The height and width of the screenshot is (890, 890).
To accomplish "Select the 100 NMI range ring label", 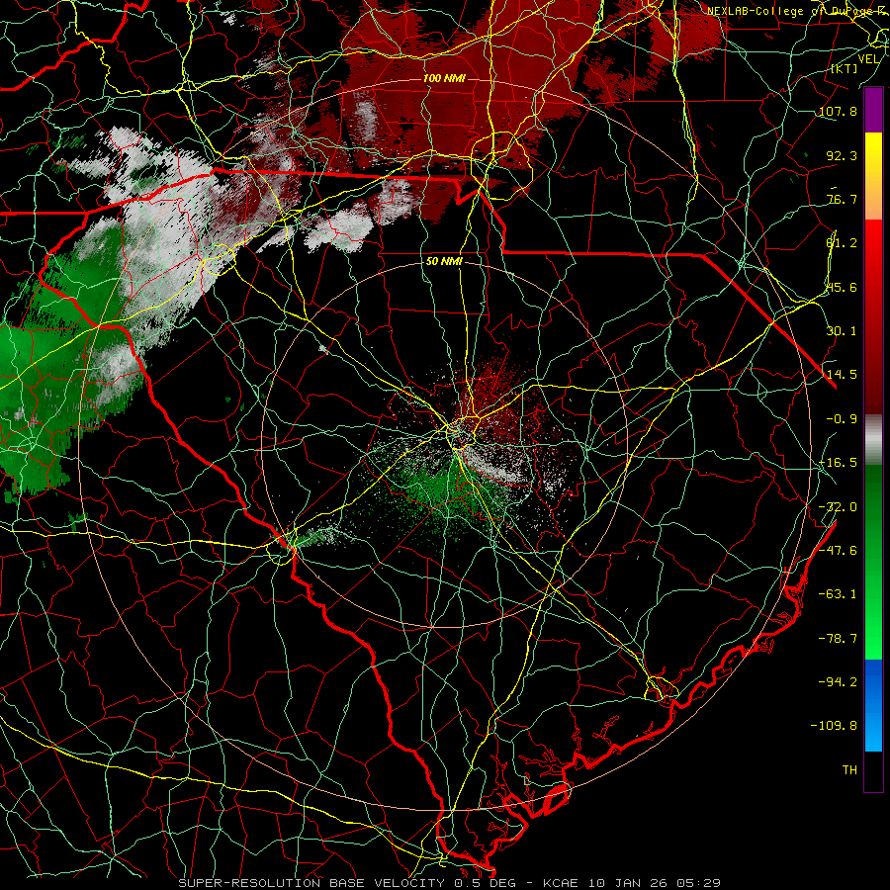I will [x=444, y=78].
